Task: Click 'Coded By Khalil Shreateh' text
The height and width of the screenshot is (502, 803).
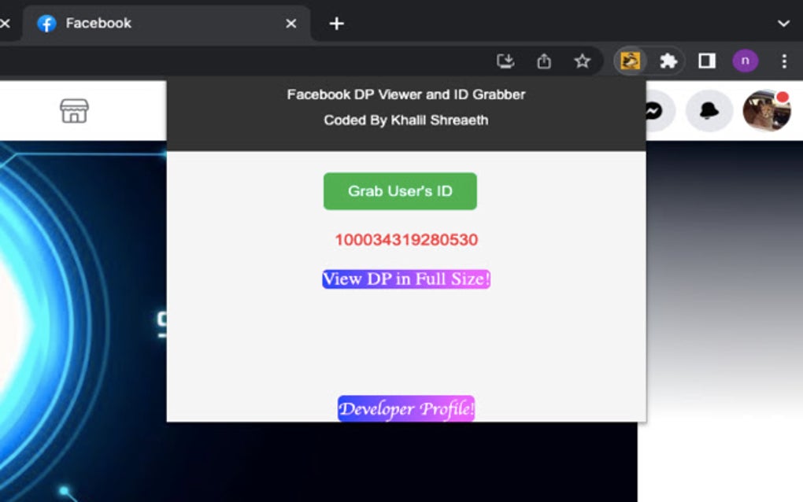Action: (406, 120)
